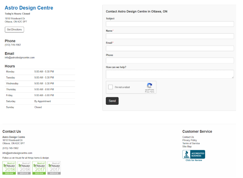Screen dimensions: 243x178
Task: Click the Get Directions button
Action: coord(14,29)
